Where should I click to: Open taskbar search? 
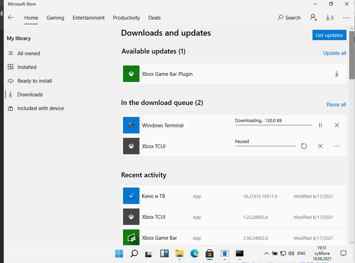134,253
